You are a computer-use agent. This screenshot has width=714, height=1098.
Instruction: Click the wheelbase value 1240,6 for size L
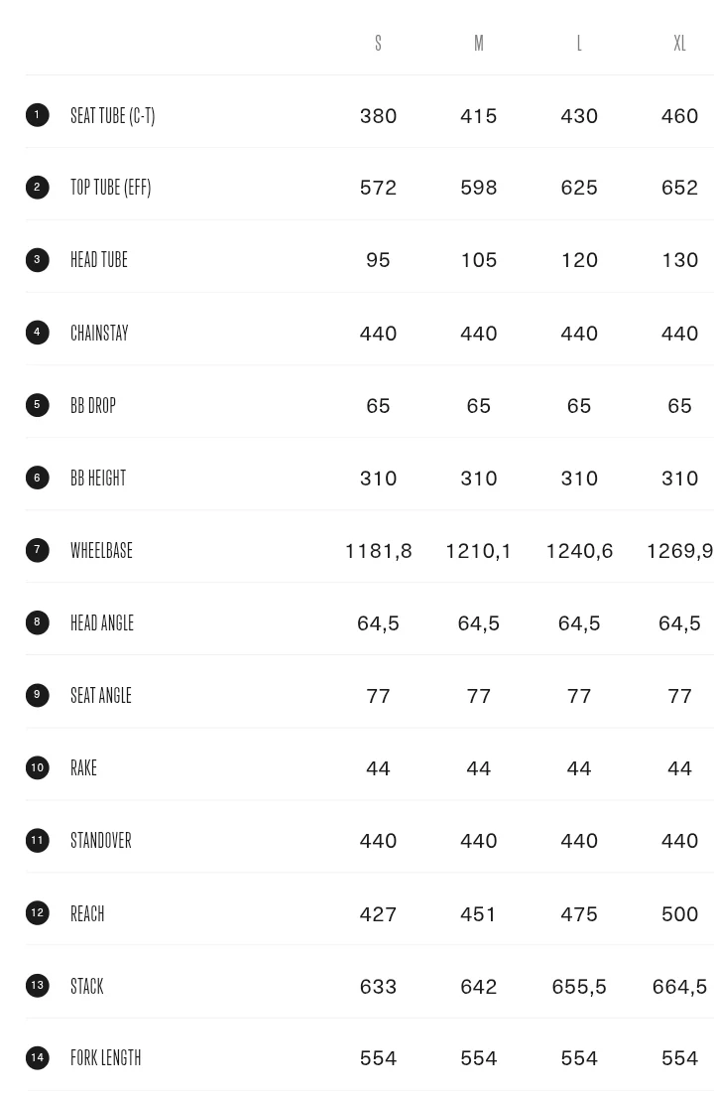coord(579,551)
